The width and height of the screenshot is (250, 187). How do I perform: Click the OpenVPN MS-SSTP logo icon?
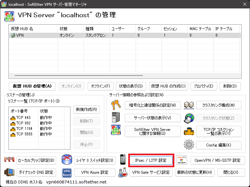pos(181,160)
